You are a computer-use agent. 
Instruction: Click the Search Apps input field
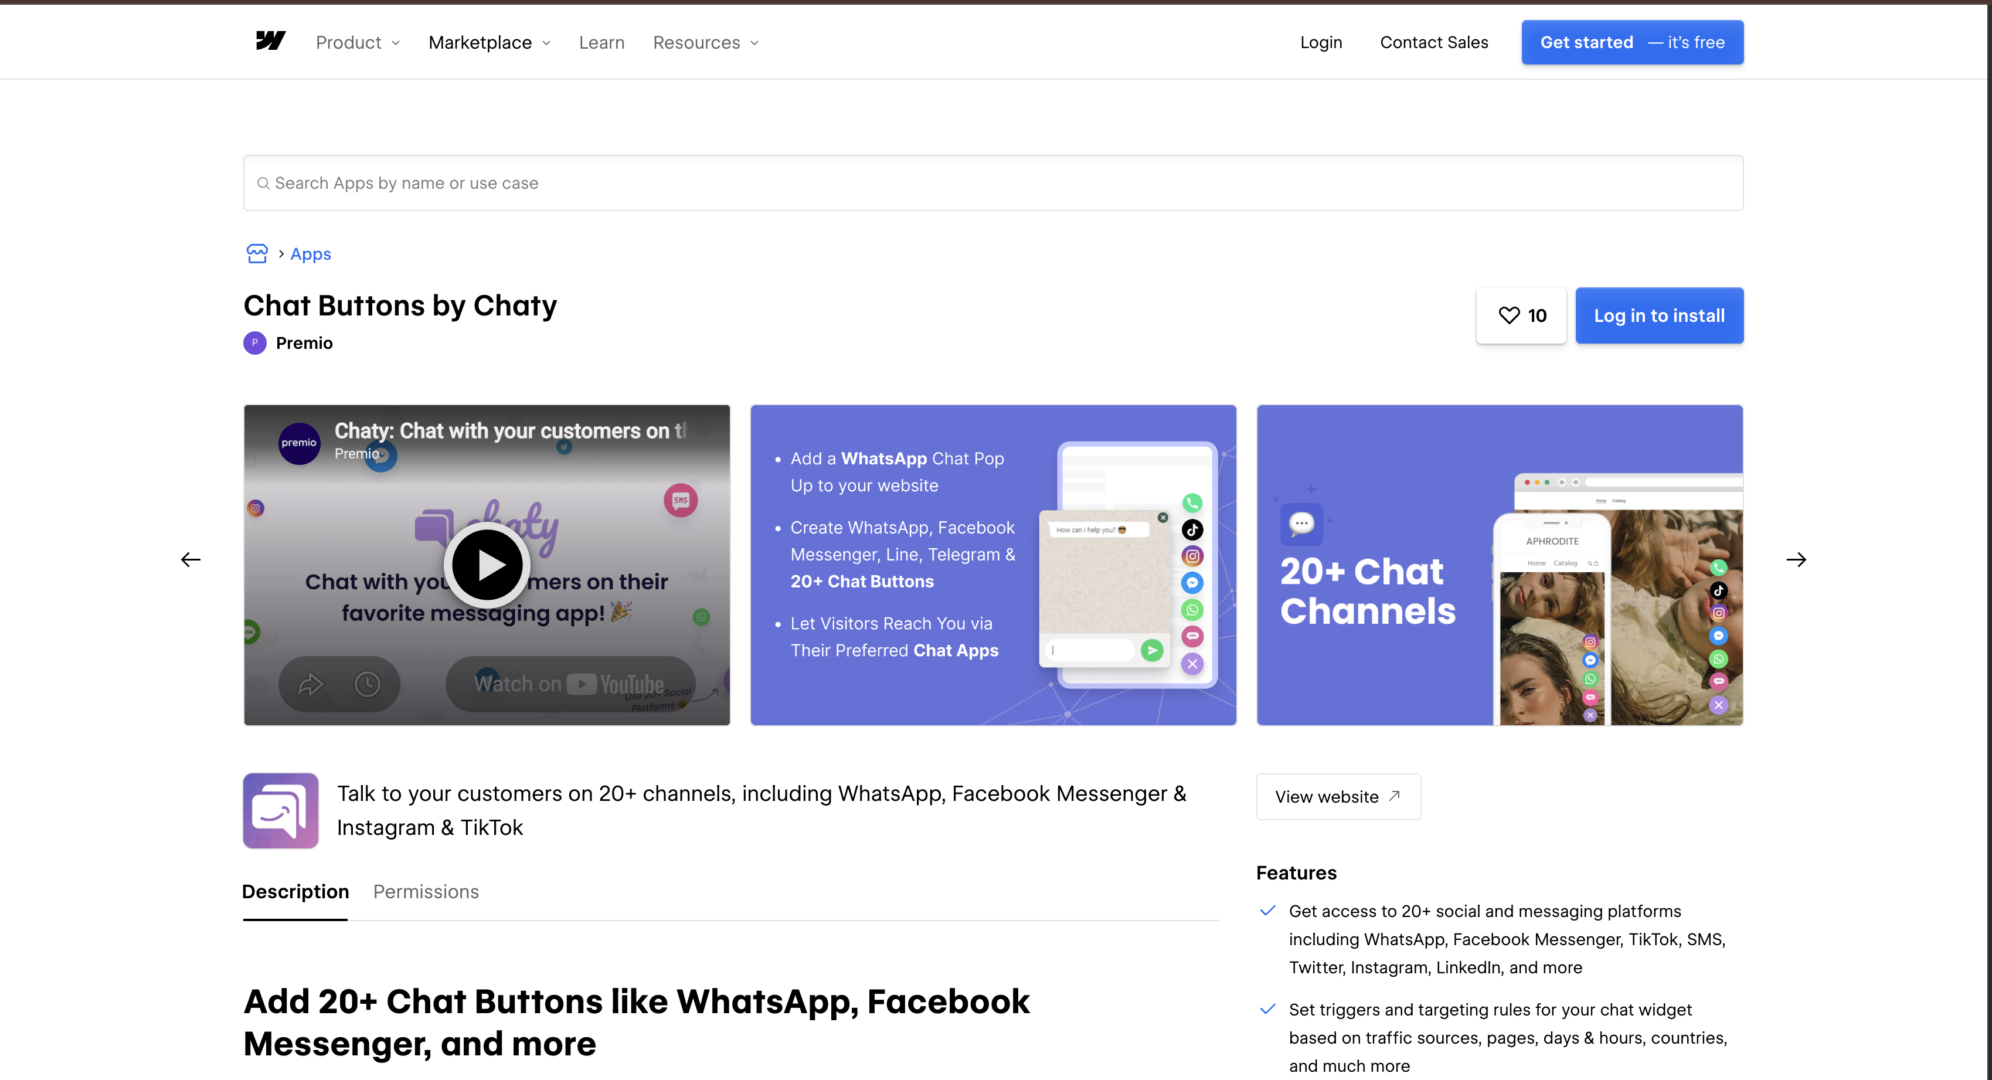[x=993, y=184]
